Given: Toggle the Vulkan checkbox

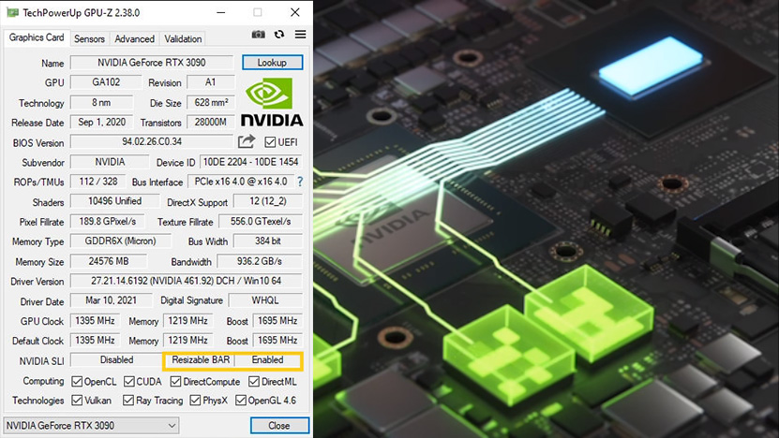Looking at the screenshot, I should [x=77, y=401].
